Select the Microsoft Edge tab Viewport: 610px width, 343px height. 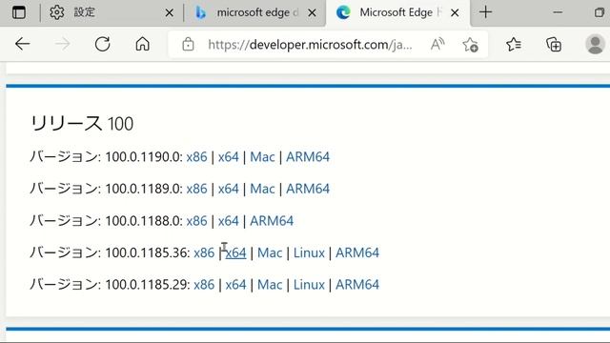click(x=398, y=12)
